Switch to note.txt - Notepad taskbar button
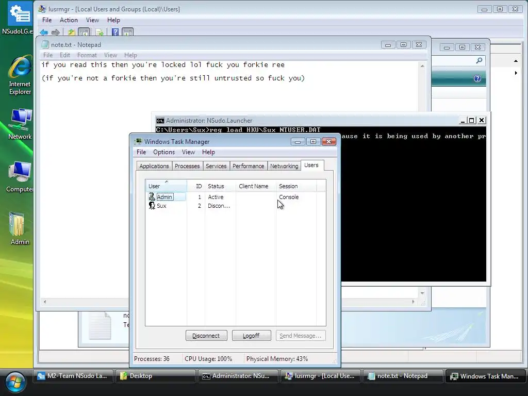 (x=403, y=376)
